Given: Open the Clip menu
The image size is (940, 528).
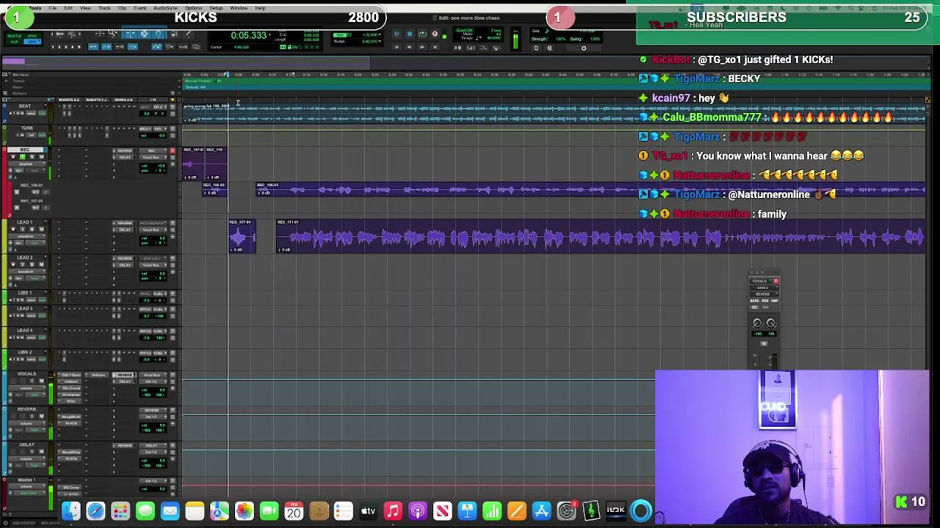Looking at the screenshot, I should pos(122,8).
